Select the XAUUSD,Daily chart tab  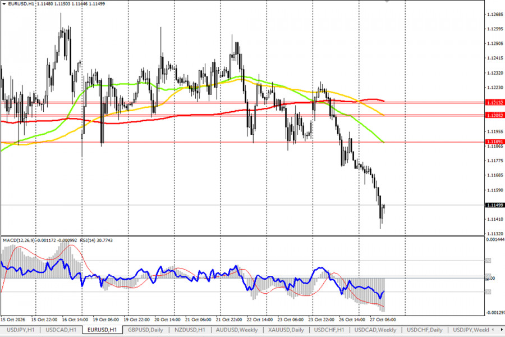point(286,330)
